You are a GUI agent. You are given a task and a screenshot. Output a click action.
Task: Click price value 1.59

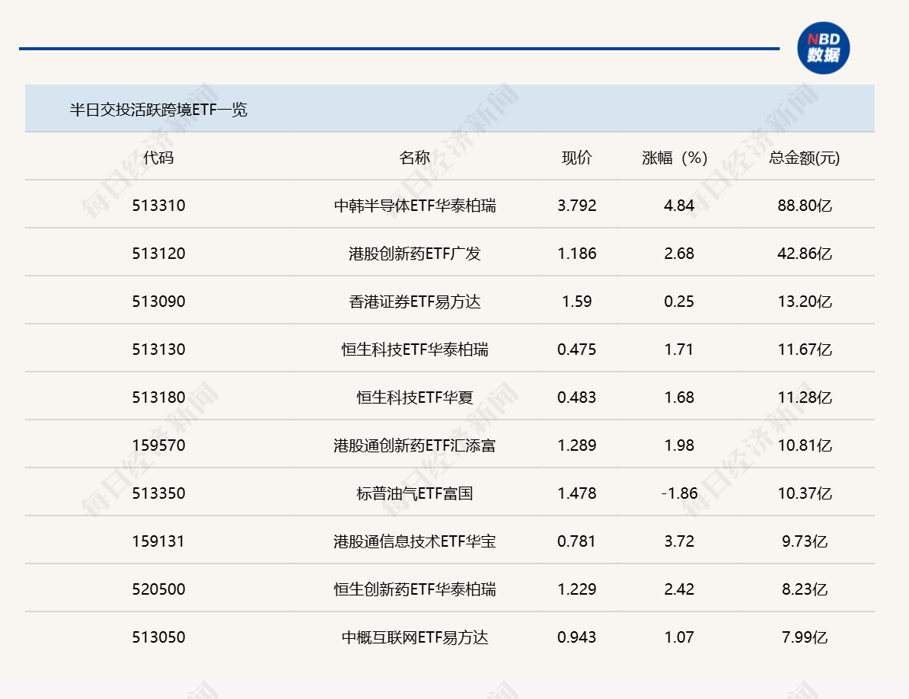coord(577,302)
